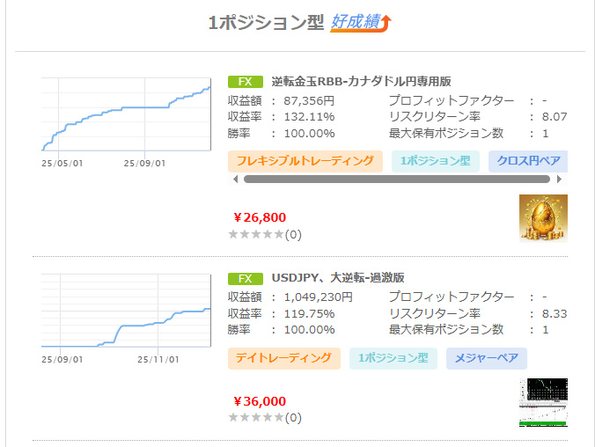Click the golden egg product thumbnail
This screenshot has width=595, height=447.
pos(543,218)
